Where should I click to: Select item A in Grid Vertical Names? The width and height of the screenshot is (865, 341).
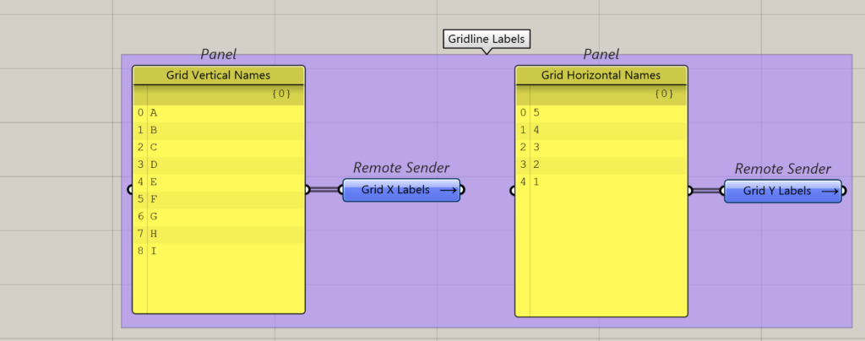pos(154,112)
